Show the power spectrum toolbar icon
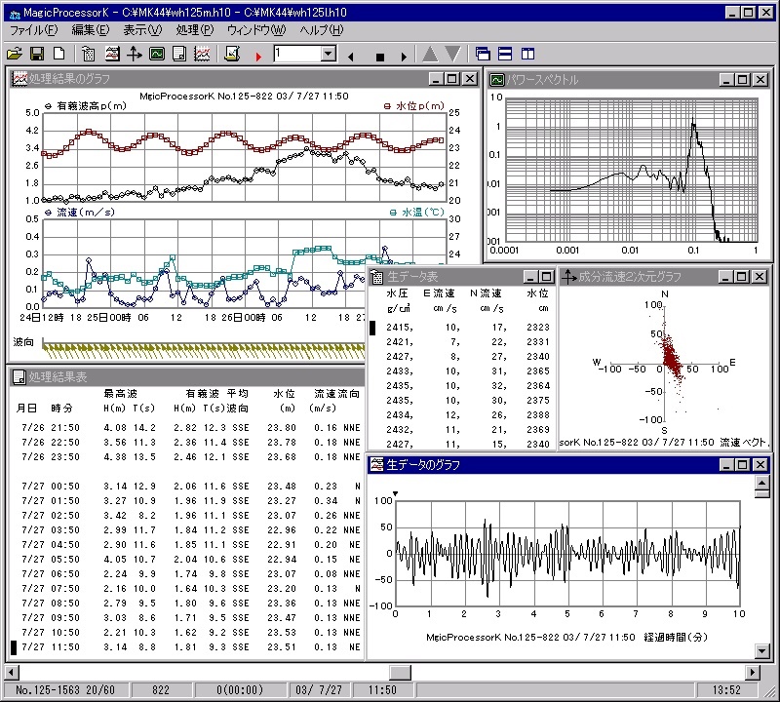 [x=157, y=54]
